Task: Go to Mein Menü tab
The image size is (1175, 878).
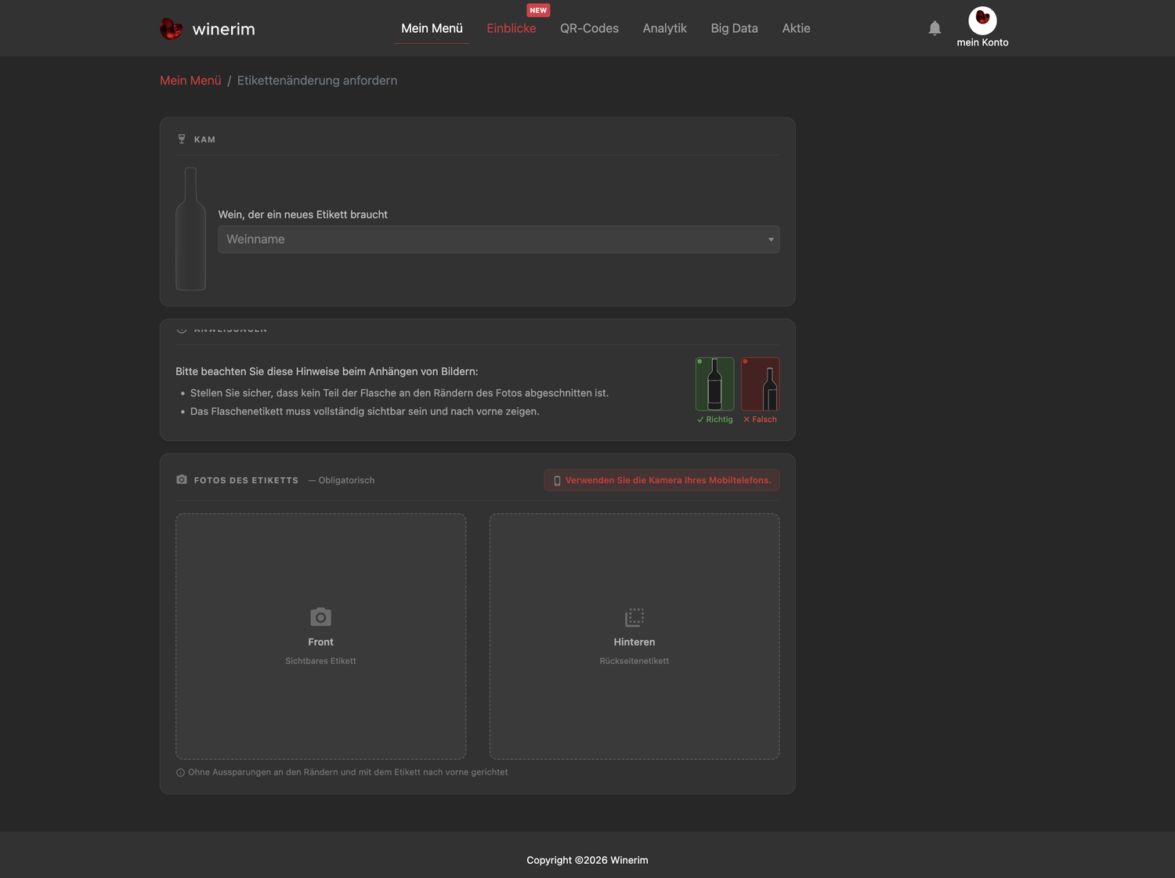Action: pos(432,28)
